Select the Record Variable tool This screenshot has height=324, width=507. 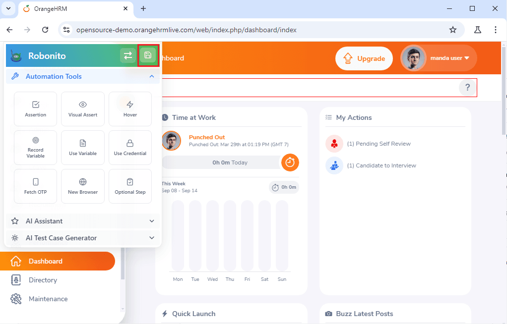tap(36, 148)
